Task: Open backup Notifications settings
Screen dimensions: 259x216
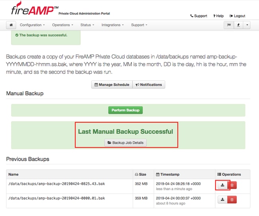Action: click(x=149, y=85)
